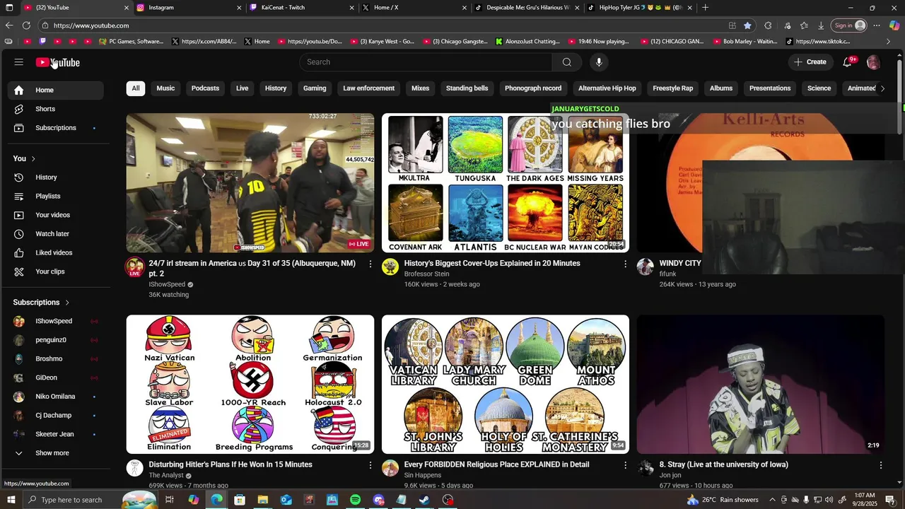Open options for History's Biggest Cover-Ups video

click(x=625, y=264)
